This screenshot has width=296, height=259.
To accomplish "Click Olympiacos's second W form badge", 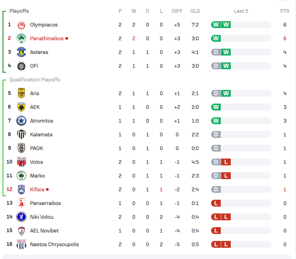I will coord(226,25).
